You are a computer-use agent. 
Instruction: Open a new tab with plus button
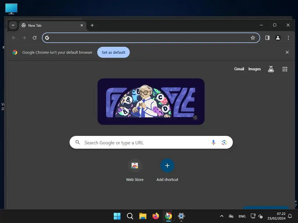(x=92, y=25)
